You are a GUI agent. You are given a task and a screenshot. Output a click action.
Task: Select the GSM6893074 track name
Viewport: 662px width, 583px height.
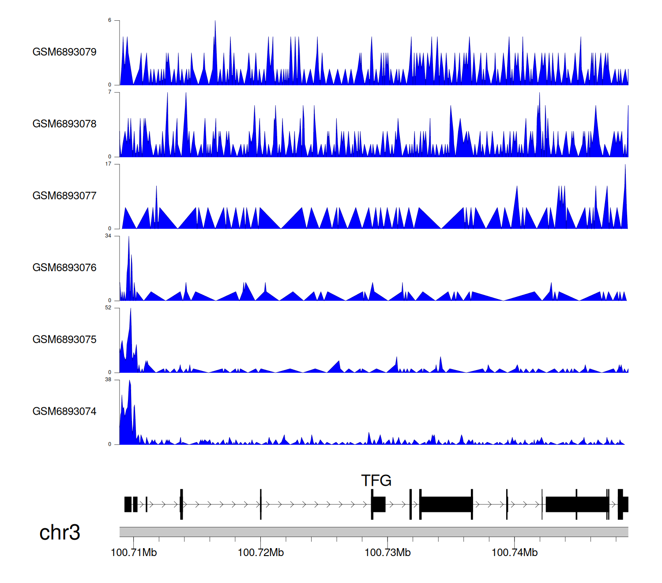pyautogui.click(x=64, y=412)
